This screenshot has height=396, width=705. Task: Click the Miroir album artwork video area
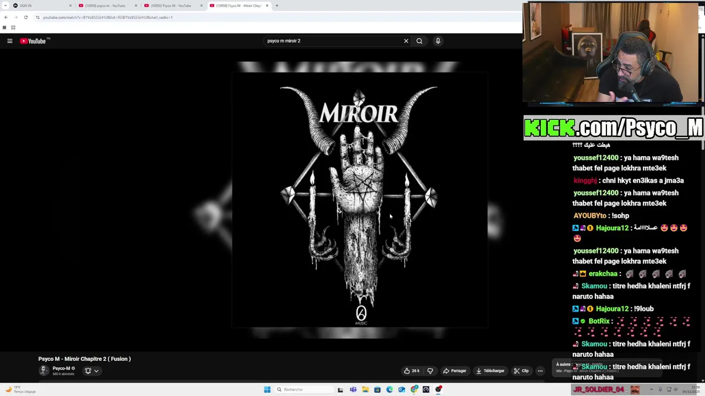360,200
